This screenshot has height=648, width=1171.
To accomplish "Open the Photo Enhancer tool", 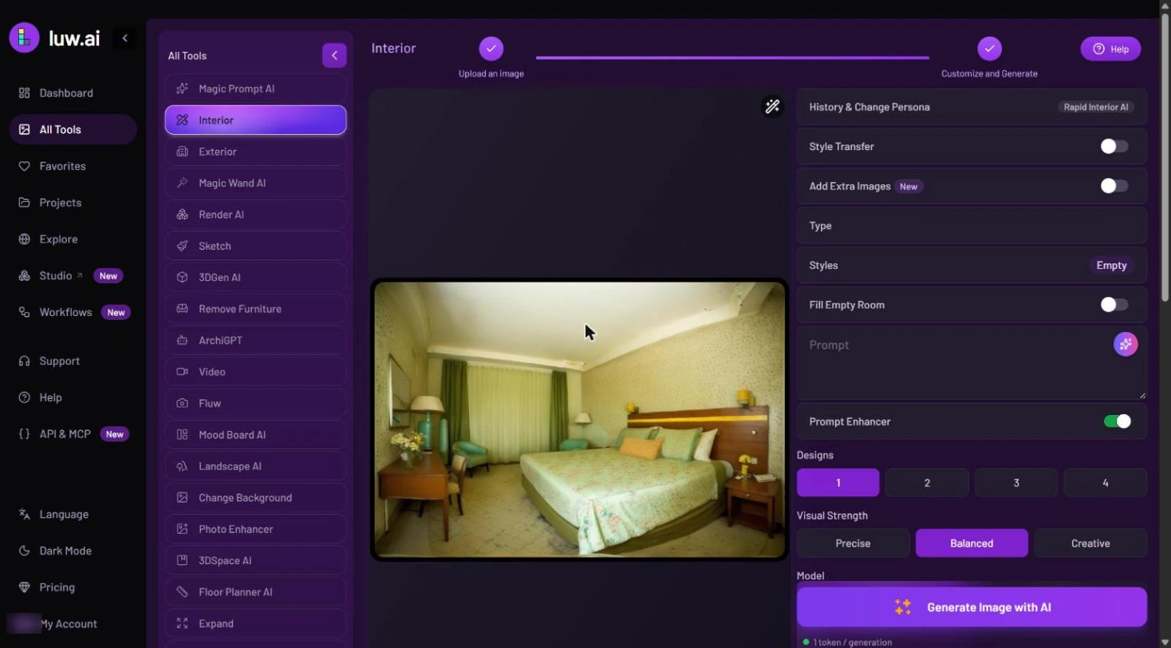I will [x=256, y=529].
